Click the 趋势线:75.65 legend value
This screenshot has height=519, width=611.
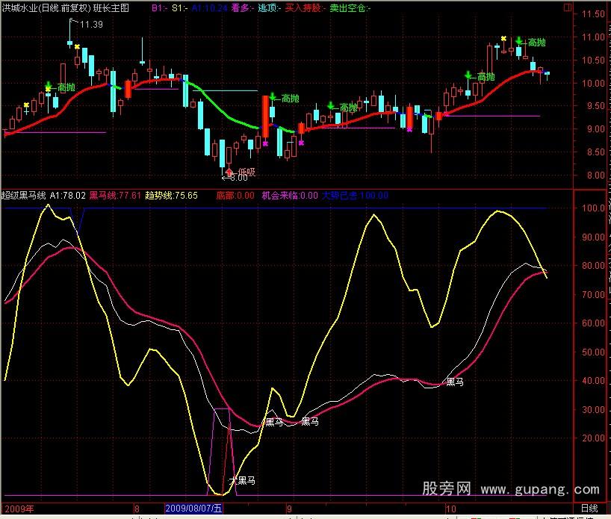[x=171, y=196]
